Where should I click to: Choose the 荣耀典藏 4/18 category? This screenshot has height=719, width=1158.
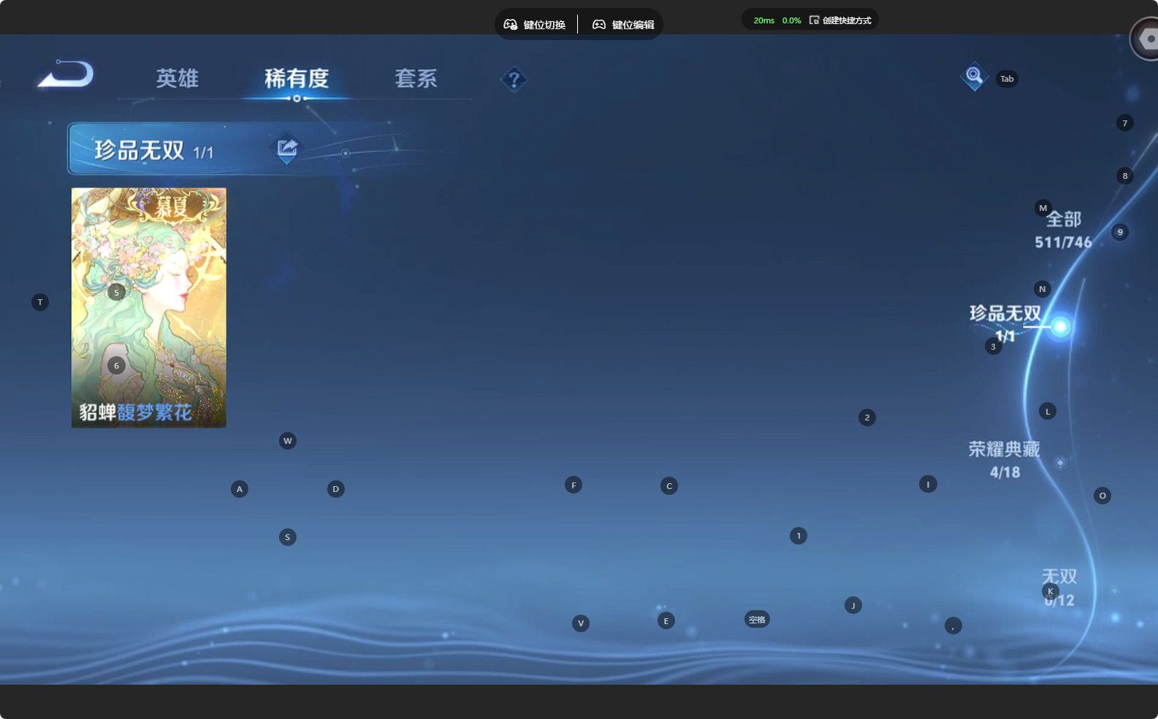coord(1005,460)
